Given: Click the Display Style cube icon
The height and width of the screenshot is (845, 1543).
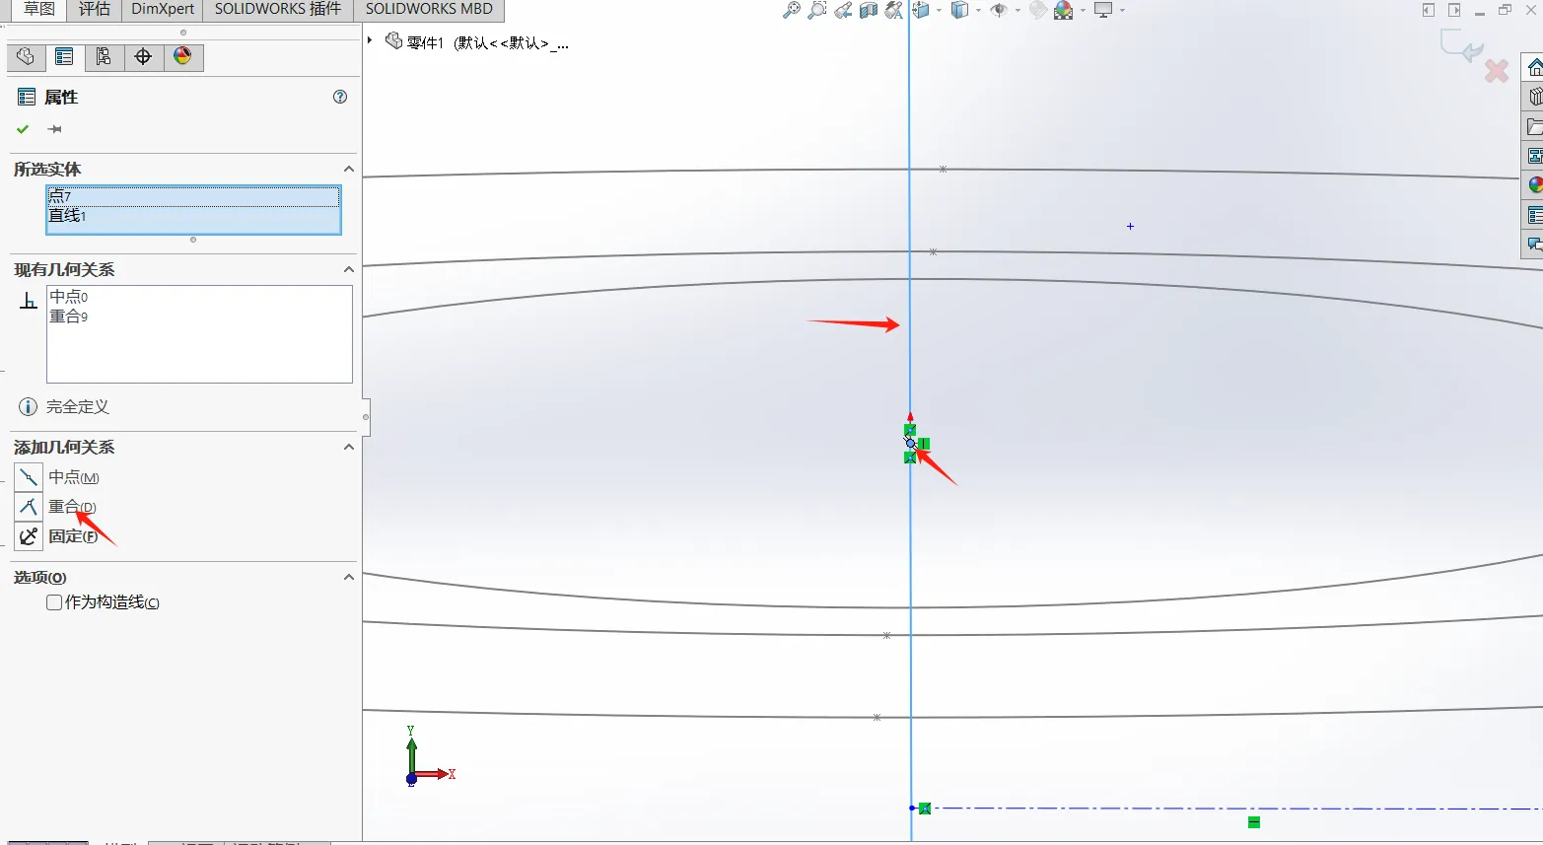Looking at the screenshot, I should point(959,10).
